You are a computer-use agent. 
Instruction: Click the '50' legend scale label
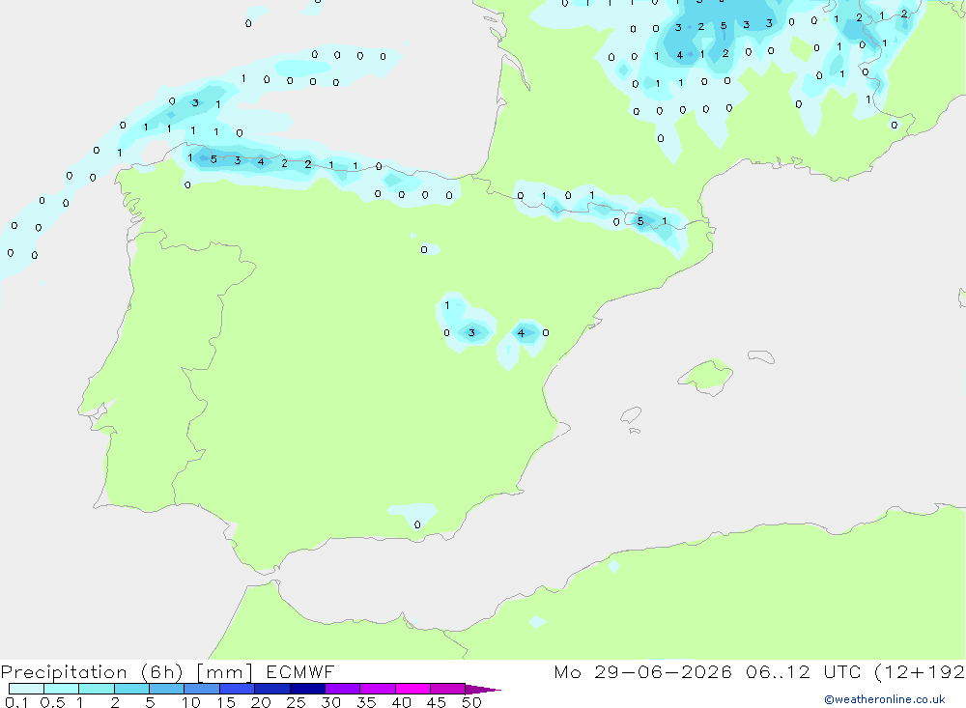point(471,702)
